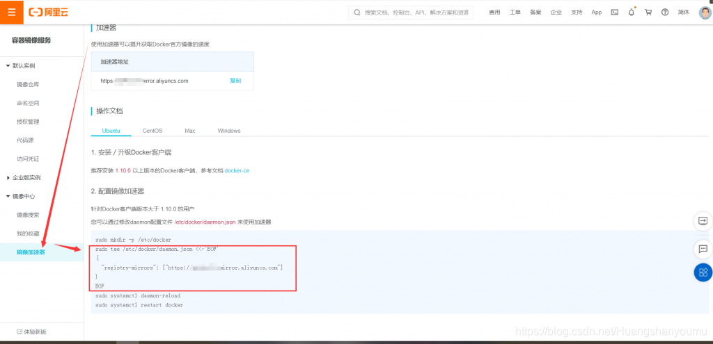The height and width of the screenshot is (344, 713).
Task: Open 代码源 in sidebar
Action: click(25, 140)
